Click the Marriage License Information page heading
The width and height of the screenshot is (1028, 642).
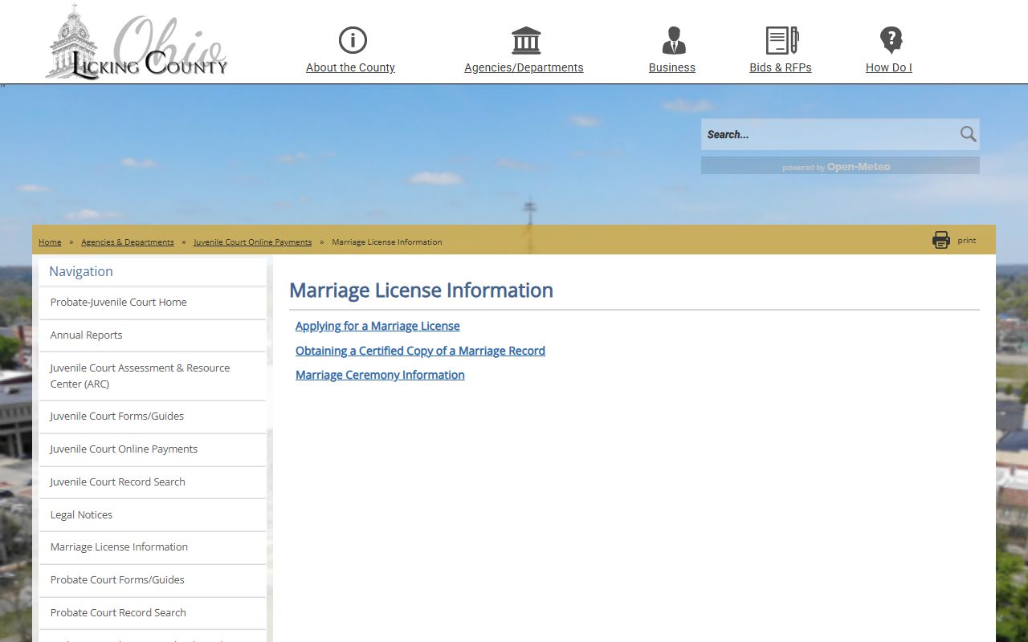[x=421, y=290]
